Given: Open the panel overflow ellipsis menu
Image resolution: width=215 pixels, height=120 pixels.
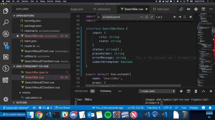Looking at the screenshot, I should point(120,91).
